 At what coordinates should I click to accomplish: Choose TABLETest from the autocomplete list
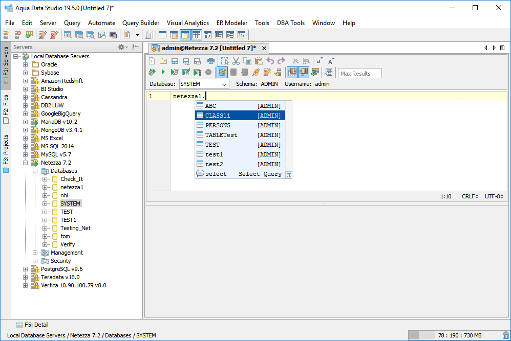(240, 135)
